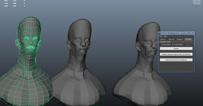The image size is (203, 106).
Task: Switch to the Auto UV tab
Action: 163,39
